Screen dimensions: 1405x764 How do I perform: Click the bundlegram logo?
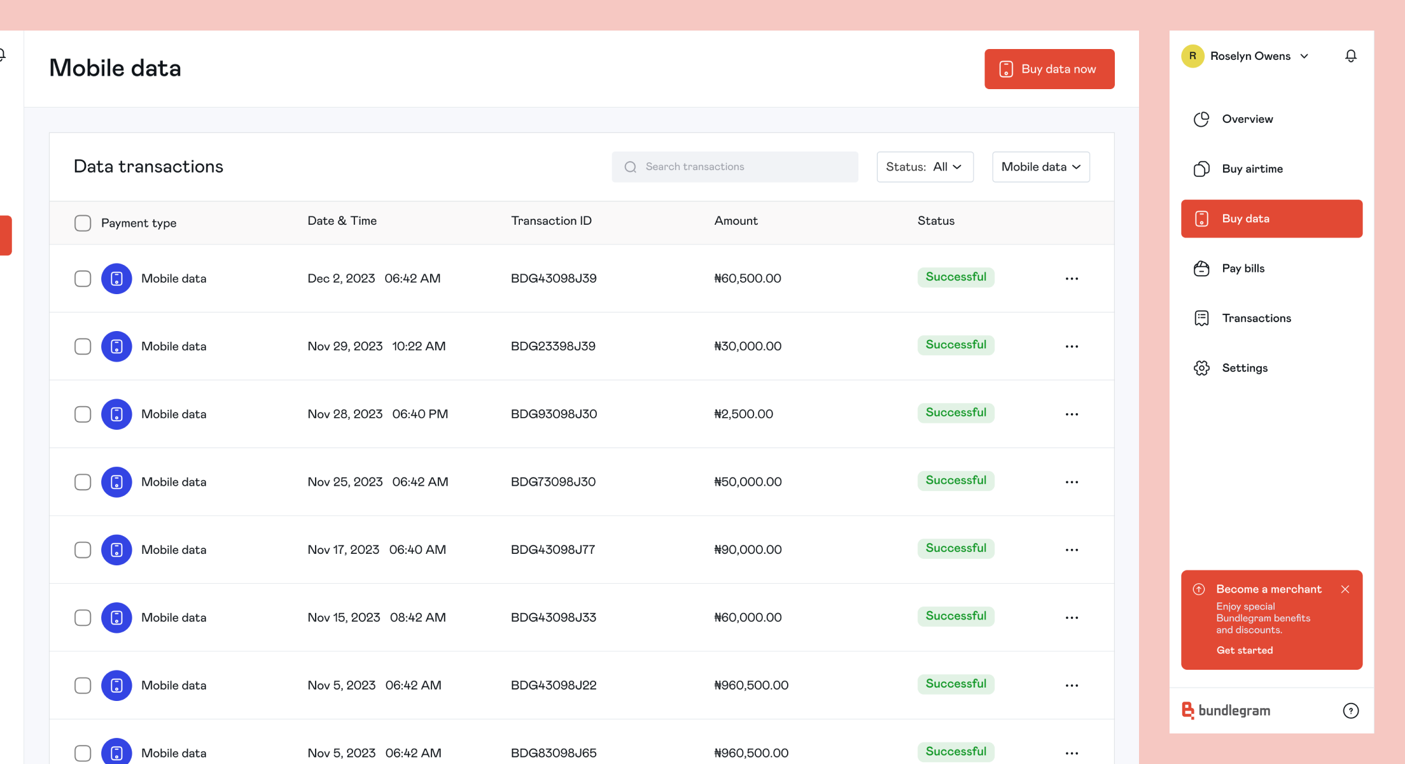(x=1226, y=711)
